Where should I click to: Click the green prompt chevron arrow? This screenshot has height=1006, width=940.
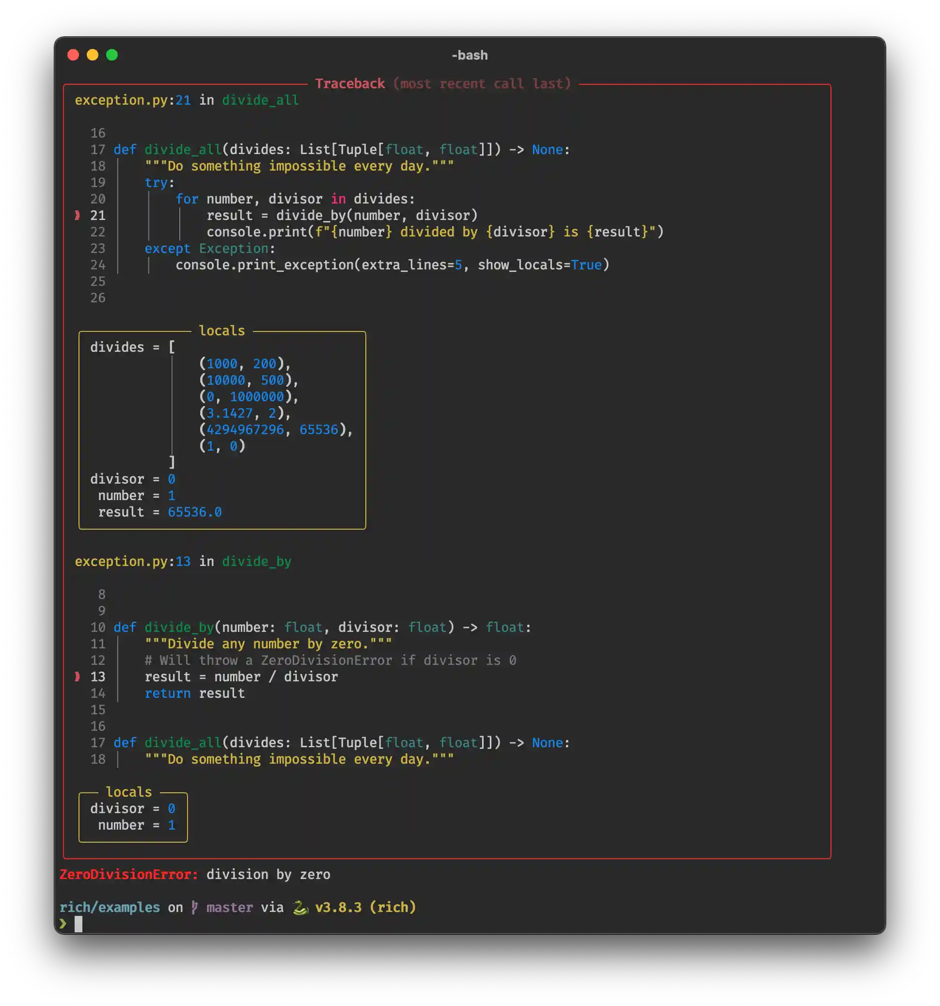[x=63, y=924]
